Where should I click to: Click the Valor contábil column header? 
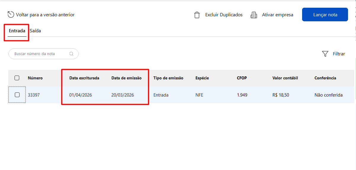coord(285,78)
